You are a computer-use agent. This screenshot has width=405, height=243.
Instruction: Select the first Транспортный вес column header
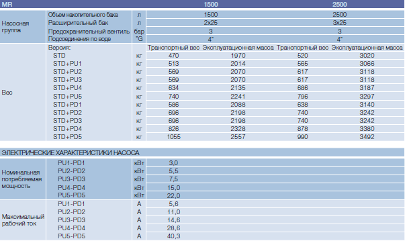click(x=173, y=48)
